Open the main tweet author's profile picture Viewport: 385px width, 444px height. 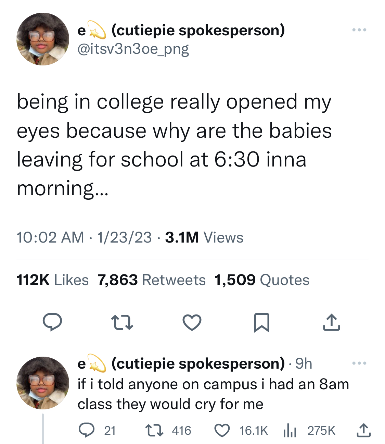click(x=43, y=39)
